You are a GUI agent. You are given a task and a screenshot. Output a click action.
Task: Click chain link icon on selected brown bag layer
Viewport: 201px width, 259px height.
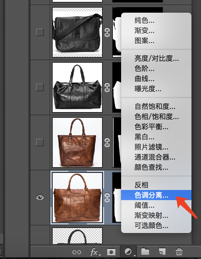[x=107, y=197]
